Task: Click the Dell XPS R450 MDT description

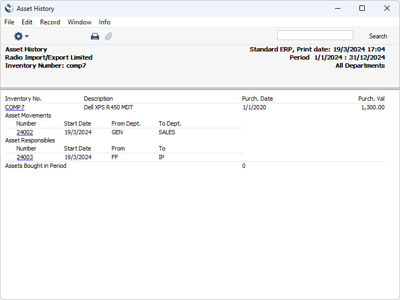Action: (108, 107)
